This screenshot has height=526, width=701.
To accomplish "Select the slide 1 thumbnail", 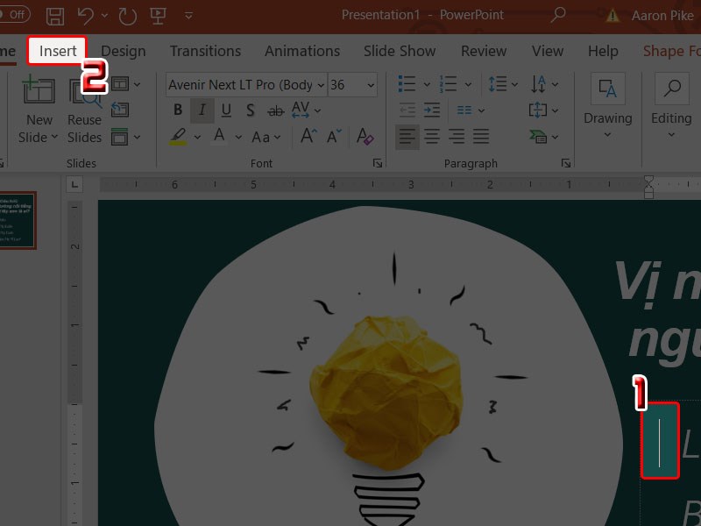I will click(17, 220).
